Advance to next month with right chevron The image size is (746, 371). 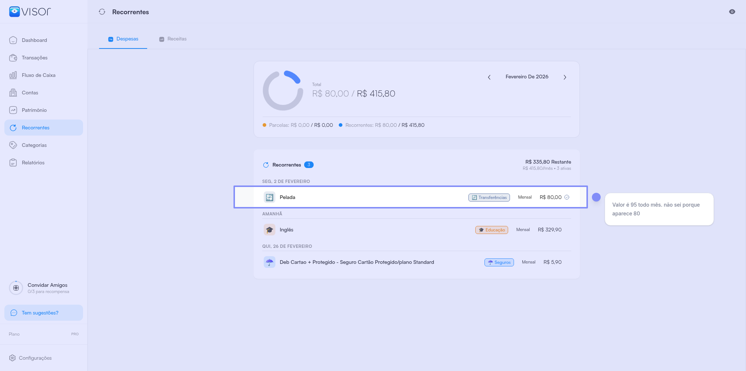click(565, 77)
